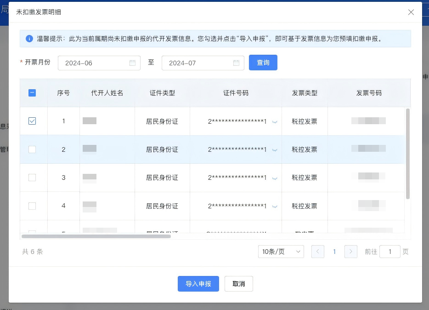Go to next page arrow
Viewport: 429px width, 310px height.
pos(351,252)
